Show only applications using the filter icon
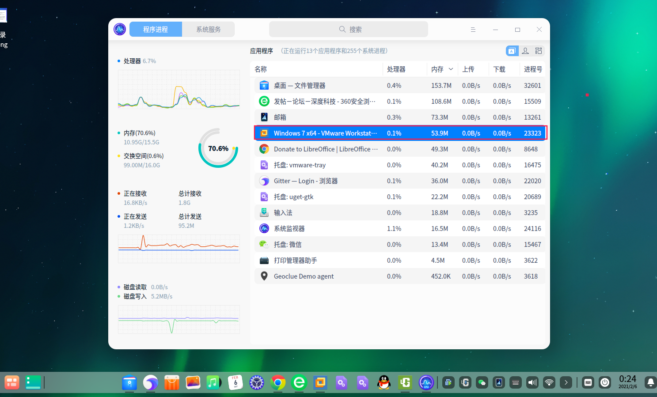Viewport: 657px width, 397px height. (512, 51)
